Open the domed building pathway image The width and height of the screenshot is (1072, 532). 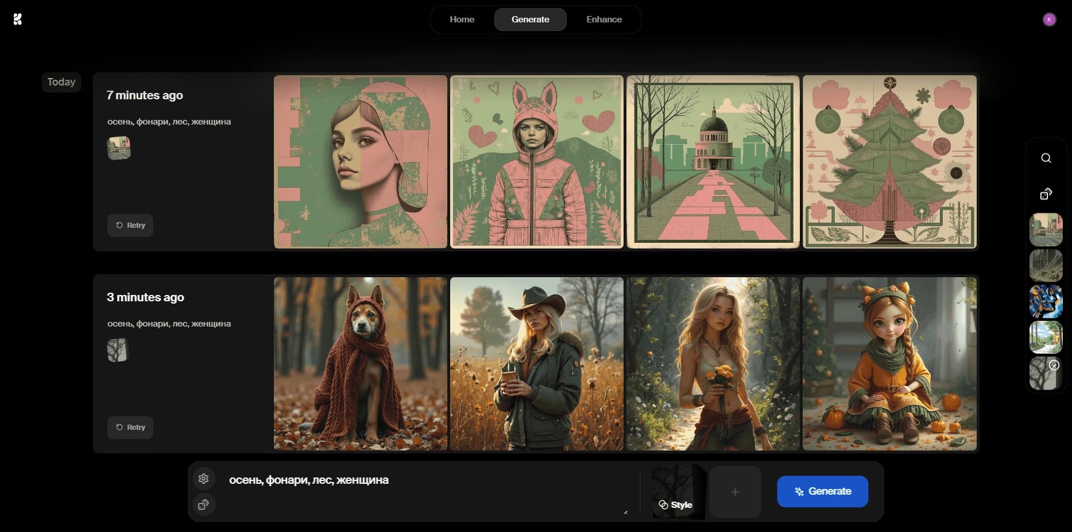click(x=713, y=162)
